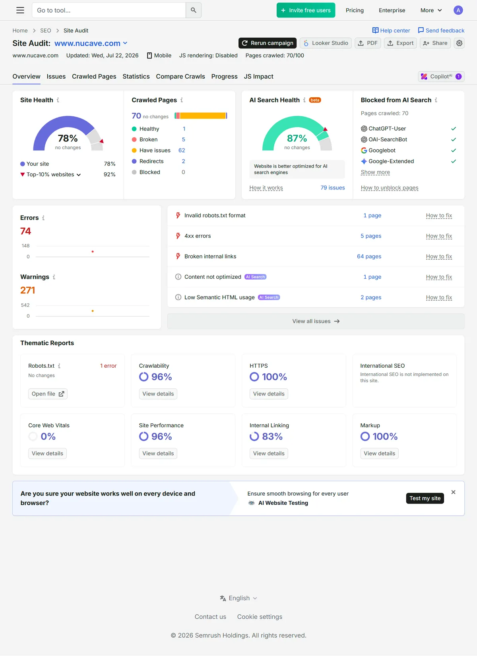This screenshot has width=477, height=656.
Task: Click the ChatGPT-User bot icon
Action: [x=364, y=129]
